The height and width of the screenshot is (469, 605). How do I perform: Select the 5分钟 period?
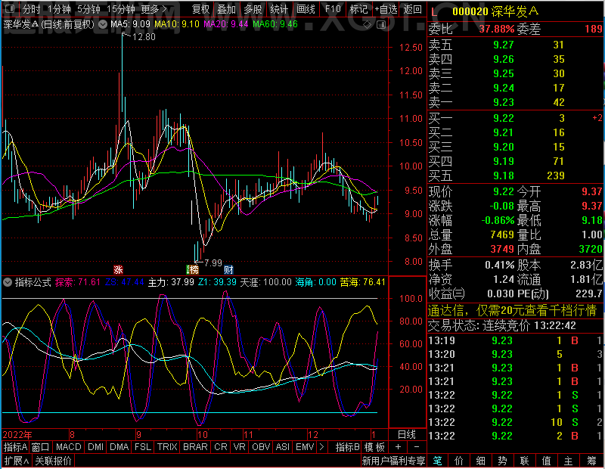88,9
